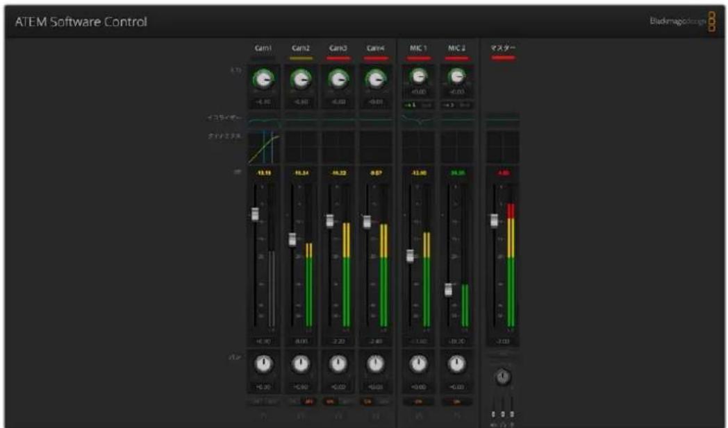Click master fader level value field
The image size is (728, 428).
pyautogui.click(x=503, y=341)
